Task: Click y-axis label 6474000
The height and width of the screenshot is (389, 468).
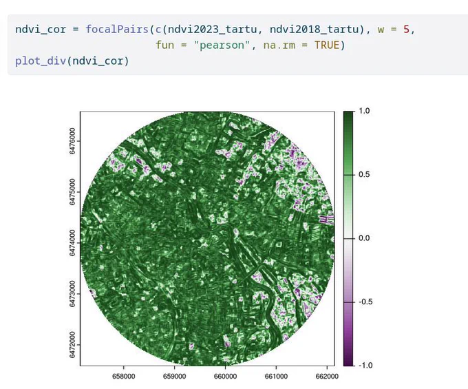Action: pos(72,243)
